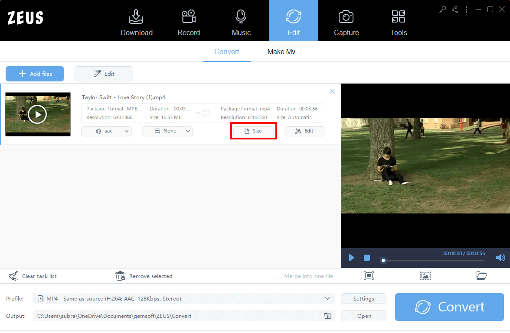Open the aac audio track dropdown
The image size is (510, 333).
click(106, 131)
